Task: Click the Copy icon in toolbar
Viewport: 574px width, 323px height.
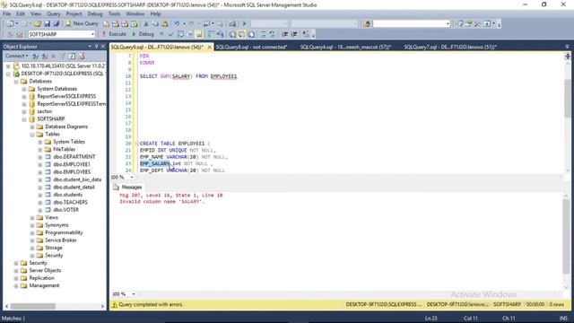Action: [155, 23]
